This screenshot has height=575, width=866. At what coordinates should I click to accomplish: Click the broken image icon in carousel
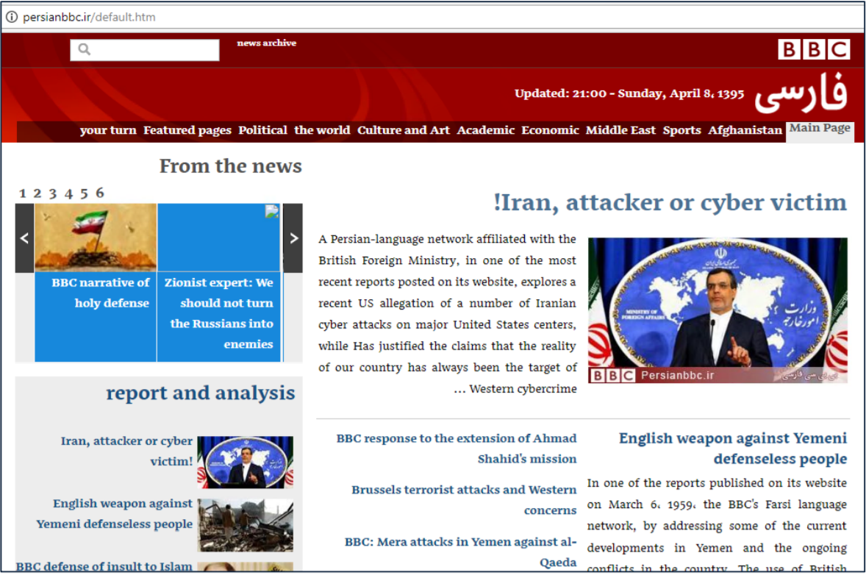272,212
